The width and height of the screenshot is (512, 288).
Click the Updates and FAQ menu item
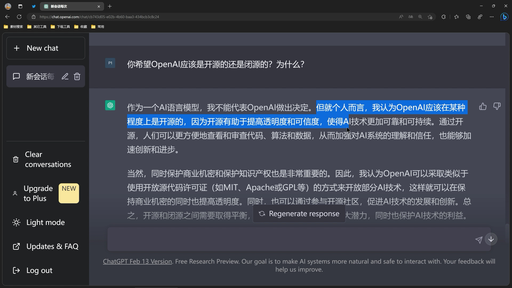[x=52, y=246]
